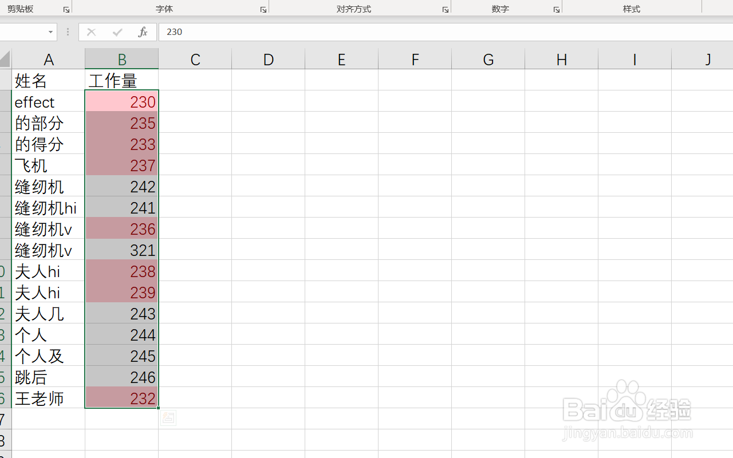Viewport: 733px width, 458px height.
Task: Select the highlighted cell with 235
Action: (x=122, y=123)
